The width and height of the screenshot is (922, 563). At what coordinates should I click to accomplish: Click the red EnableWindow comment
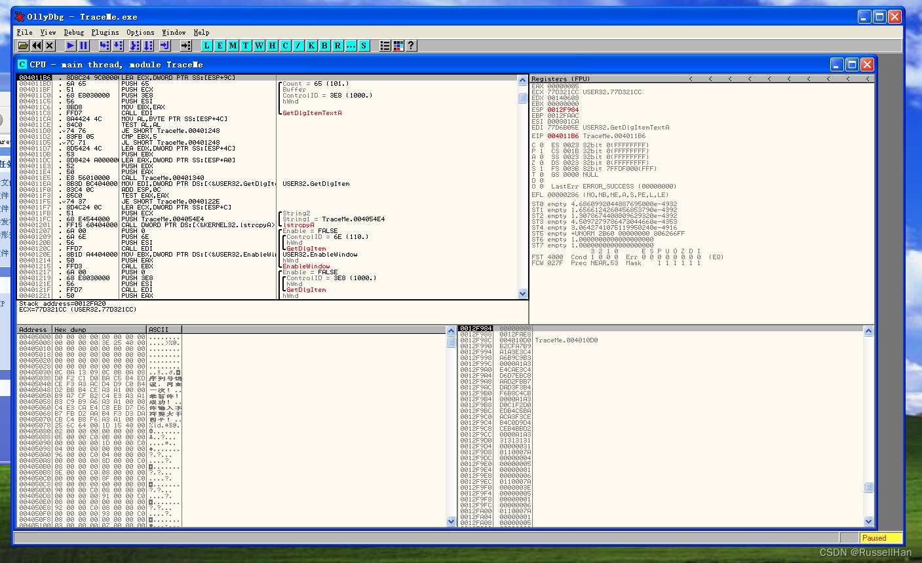pos(306,266)
